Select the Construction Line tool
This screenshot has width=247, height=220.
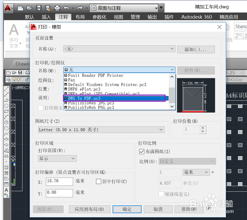[6, 95]
